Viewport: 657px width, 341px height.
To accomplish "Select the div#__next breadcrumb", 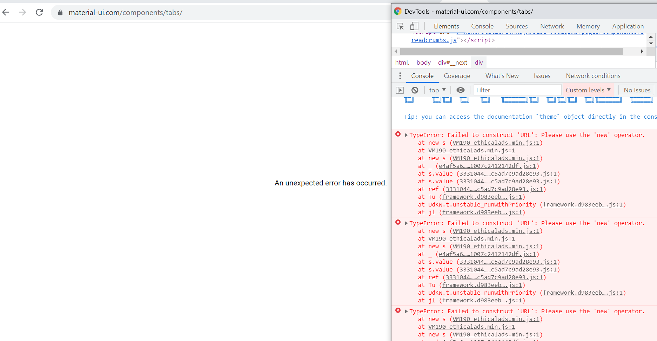I will point(452,62).
